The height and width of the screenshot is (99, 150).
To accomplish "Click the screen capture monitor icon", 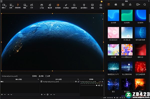I will click(x=25, y=5).
